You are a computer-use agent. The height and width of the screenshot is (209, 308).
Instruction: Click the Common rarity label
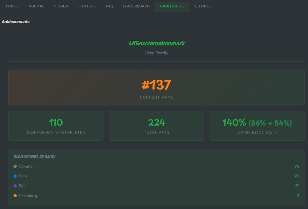[x=27, y=166]
